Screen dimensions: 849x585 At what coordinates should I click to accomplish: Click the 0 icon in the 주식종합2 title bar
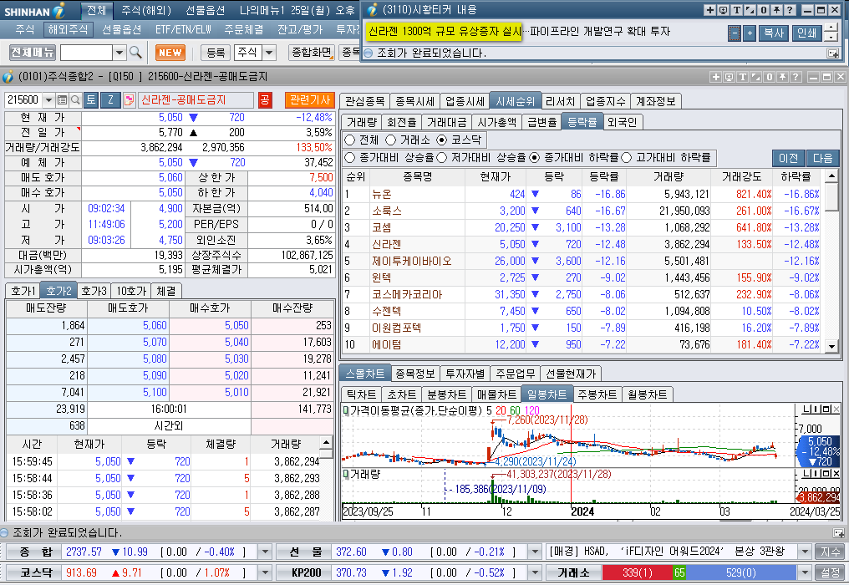click(x=769, y=77)
